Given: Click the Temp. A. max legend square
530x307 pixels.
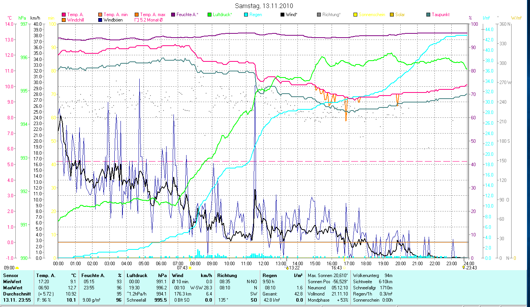Looking at the screenshot, I should point(137,15).
